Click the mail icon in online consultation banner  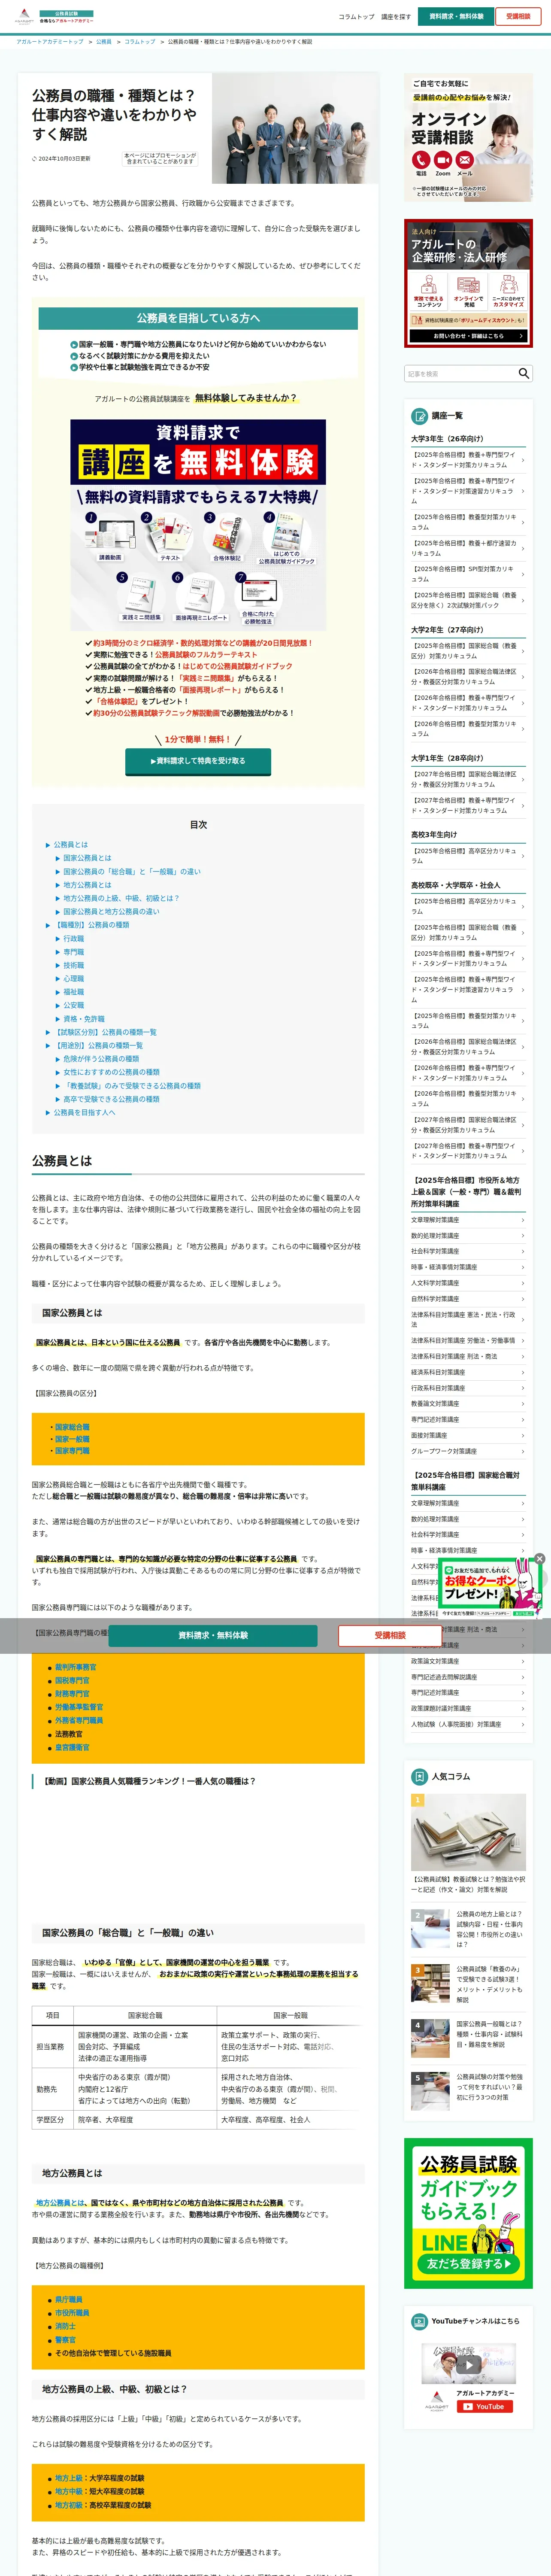pyautogui.click(x=465, y=160)
